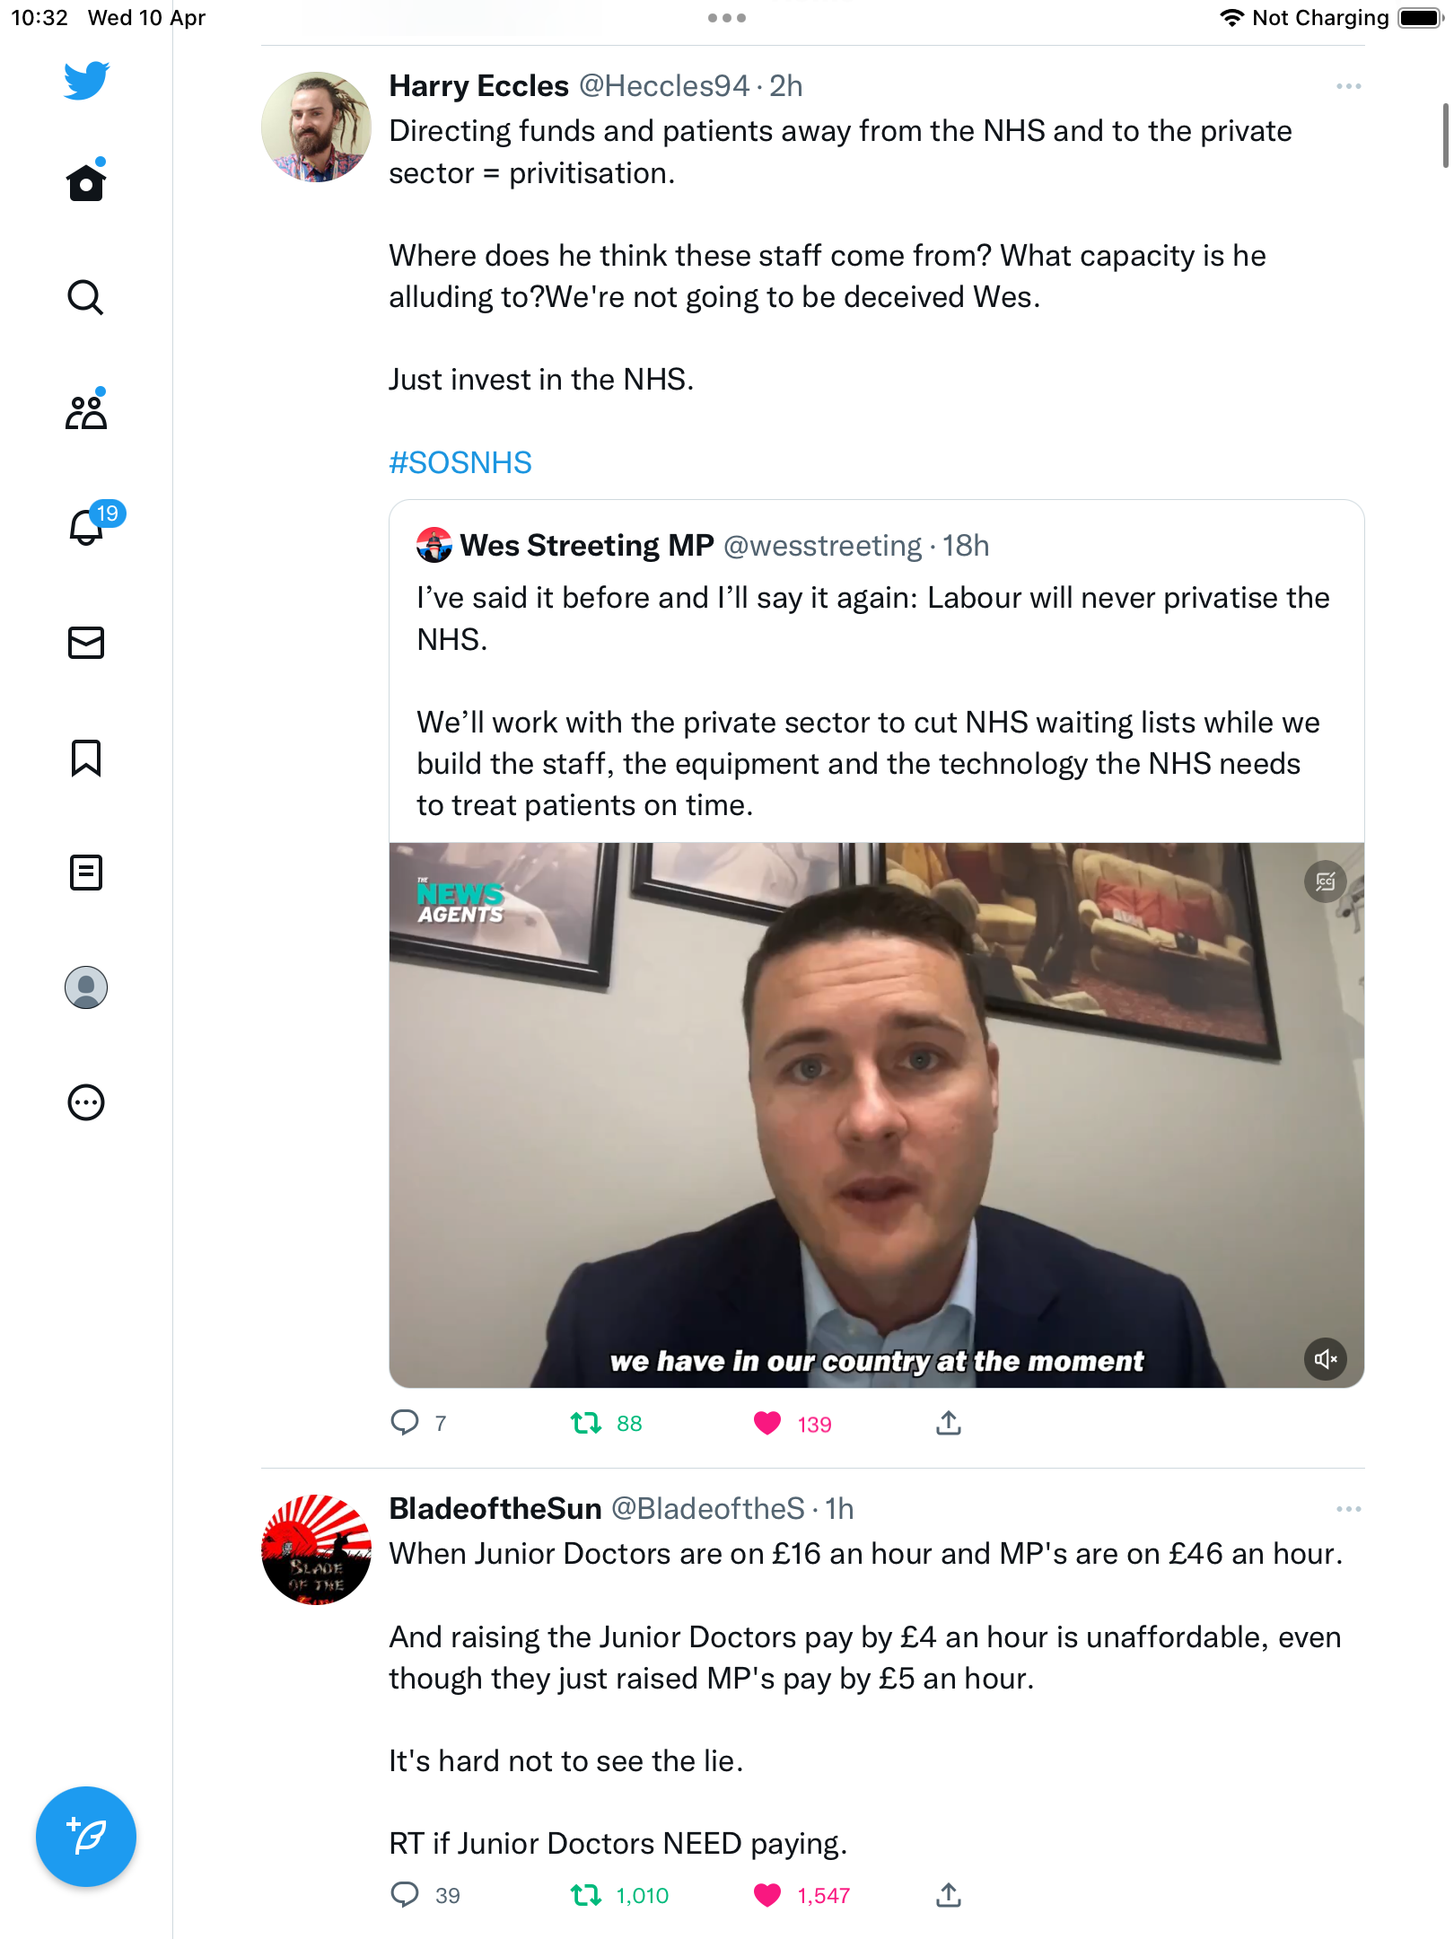Open Bookmarks icon in sidebar

pyautogui.click(x=86, y=758)
